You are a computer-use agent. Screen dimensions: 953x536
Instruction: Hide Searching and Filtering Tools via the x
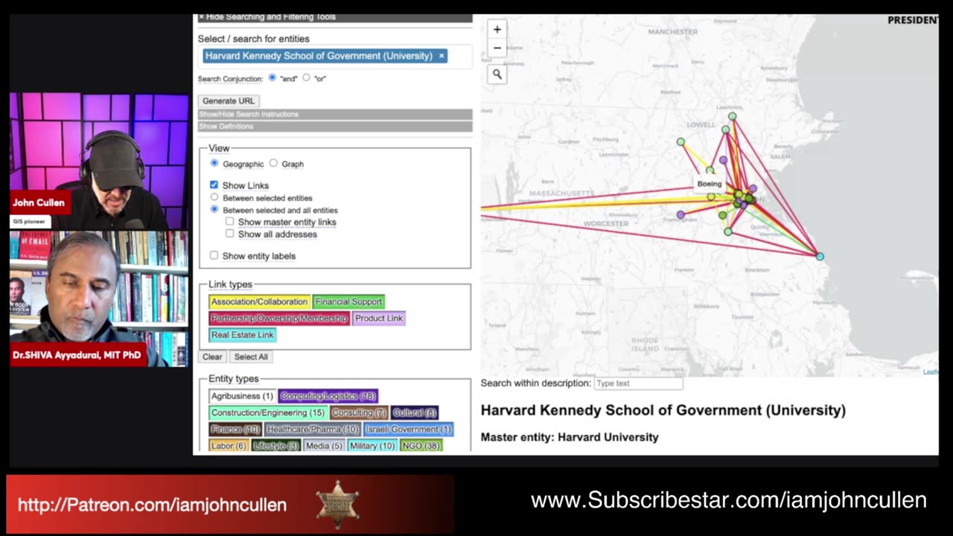coord(201,16)
